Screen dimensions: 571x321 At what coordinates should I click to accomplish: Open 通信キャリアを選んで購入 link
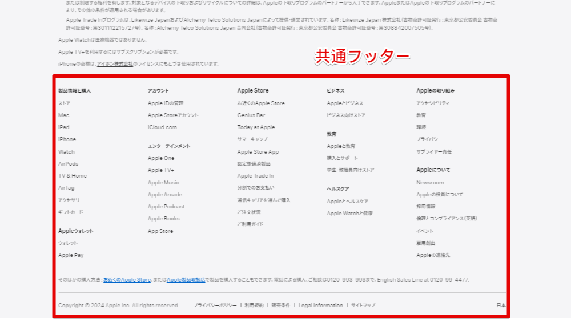[264, 200]
